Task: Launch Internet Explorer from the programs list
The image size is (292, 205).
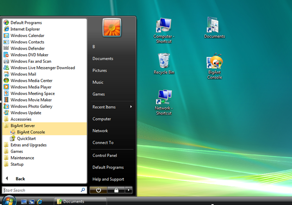Action: click(x=45, y=29)
